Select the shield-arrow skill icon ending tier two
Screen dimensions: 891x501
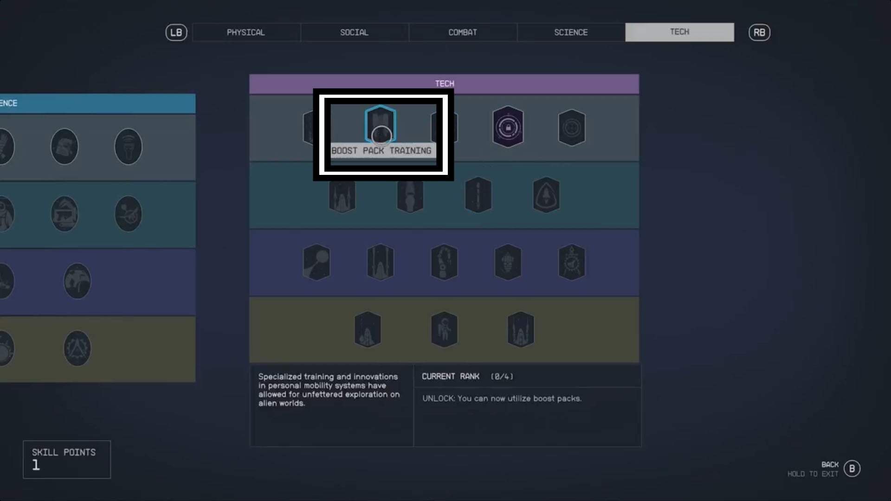pos(546,195)
